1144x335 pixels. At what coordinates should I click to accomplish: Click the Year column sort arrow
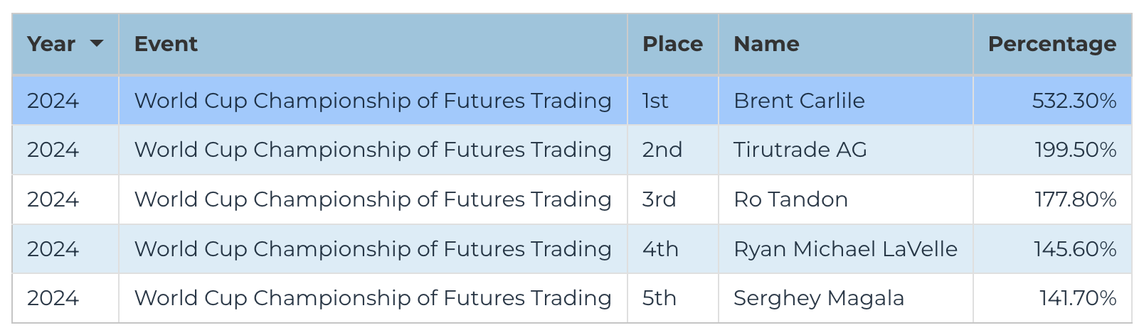pos(97,44)
